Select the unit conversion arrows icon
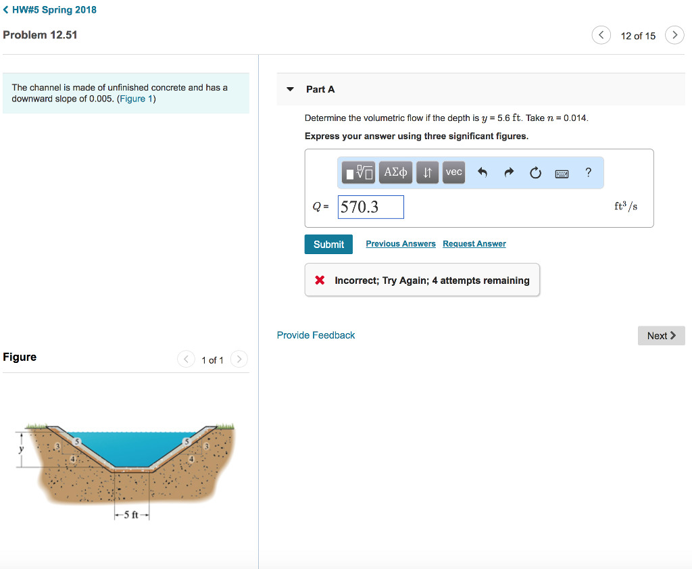This screenshot has height=569, width=692. point(427,172)
